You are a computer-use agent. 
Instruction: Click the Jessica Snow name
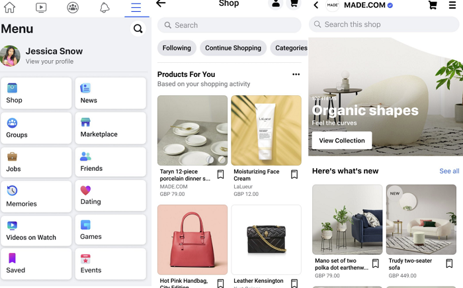click(54, 51)
